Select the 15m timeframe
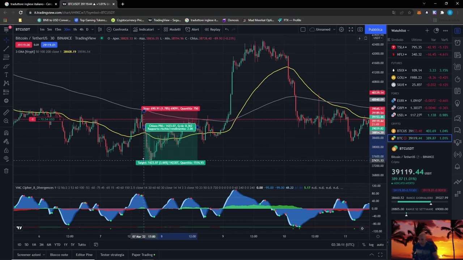 tap(58, 29)
